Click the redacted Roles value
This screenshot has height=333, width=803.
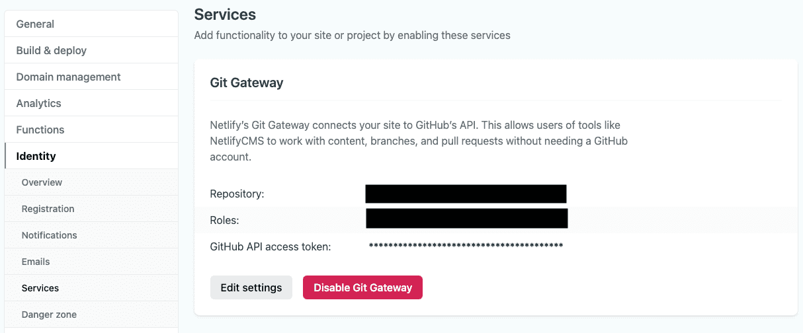[x=466, y=218]
